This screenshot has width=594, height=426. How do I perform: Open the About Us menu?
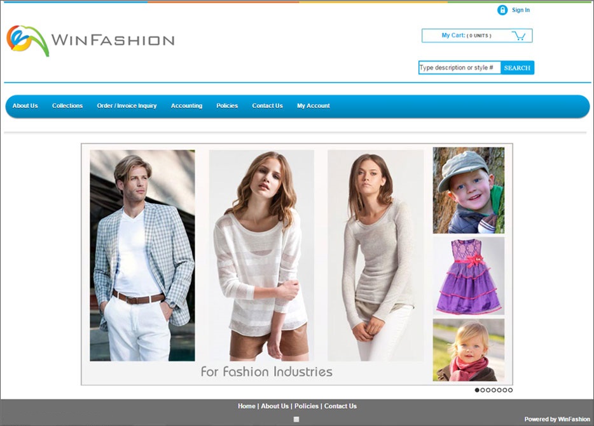[25, 106]
